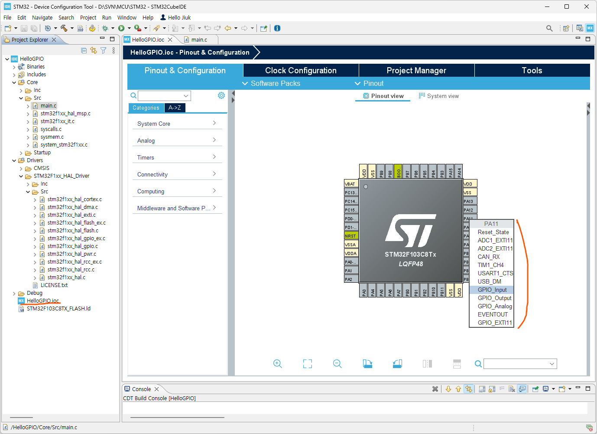Open the Navigate menu
597x434 pixels.
click(x=42, y=17)
